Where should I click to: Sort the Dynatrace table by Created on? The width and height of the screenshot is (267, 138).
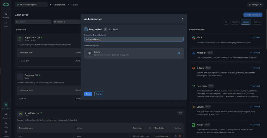150,128
